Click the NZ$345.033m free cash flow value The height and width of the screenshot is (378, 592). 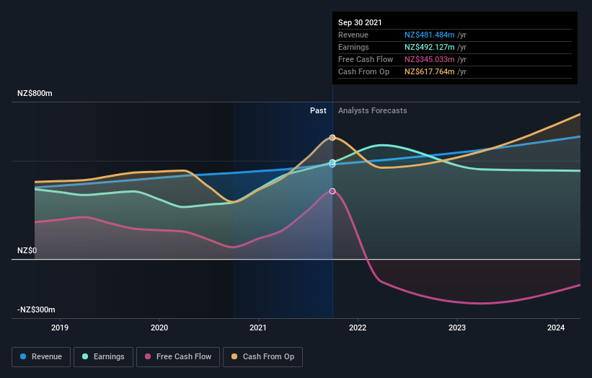tap(430, 59)
